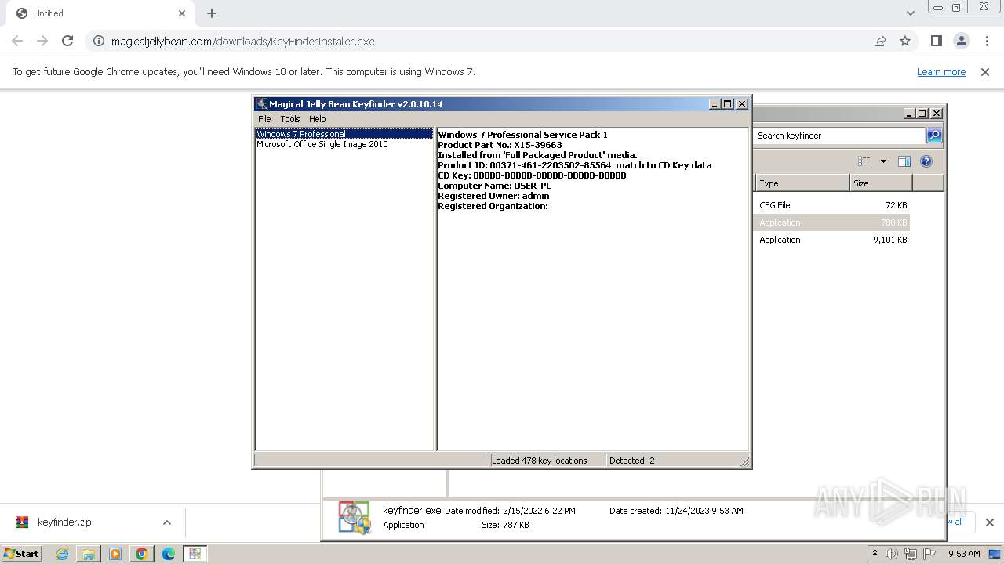This screenshot has height=564, width=1004.
Task: Click Explorer search magnifier button
Action: pyautogui.click(x=934, y=136)
